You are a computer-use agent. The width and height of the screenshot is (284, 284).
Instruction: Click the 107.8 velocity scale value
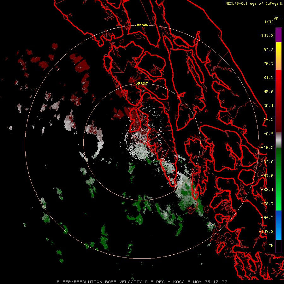coord(267,35)
